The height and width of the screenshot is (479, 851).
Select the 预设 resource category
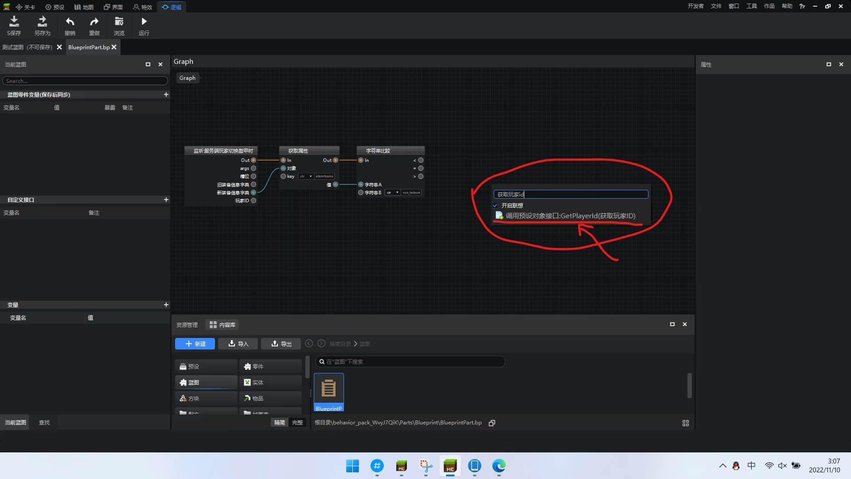(x=206, y=366)
